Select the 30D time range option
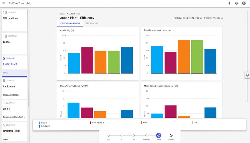 (x=109, y=136)
